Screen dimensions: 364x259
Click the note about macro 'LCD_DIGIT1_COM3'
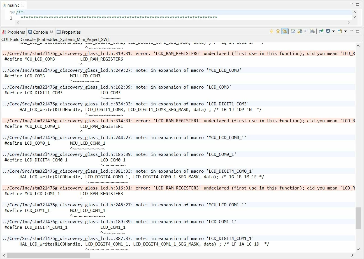pos(178,104)
